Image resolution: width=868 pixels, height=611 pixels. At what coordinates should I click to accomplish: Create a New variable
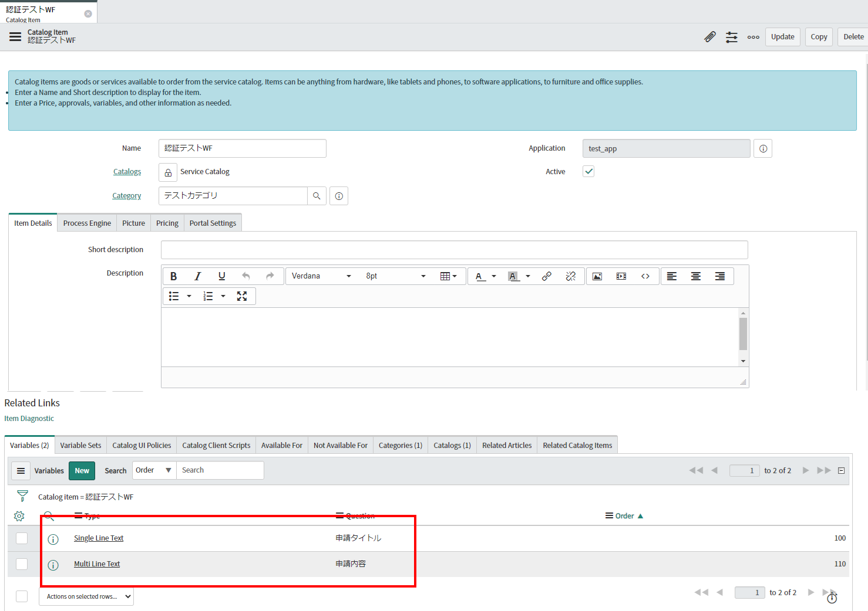(82, 471)
